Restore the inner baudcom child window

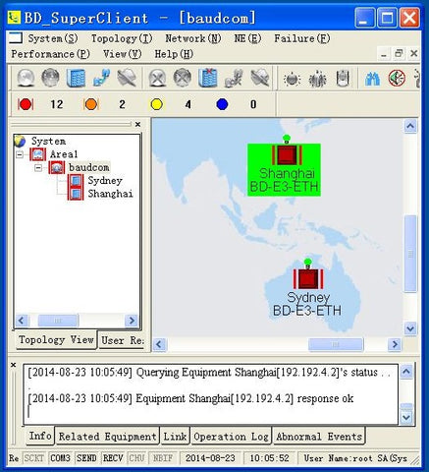point(399,53)
